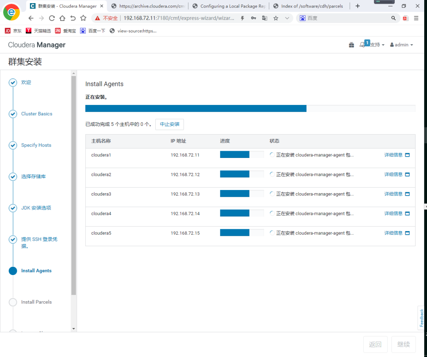Open the PDF extension icon

pos(406,18)
